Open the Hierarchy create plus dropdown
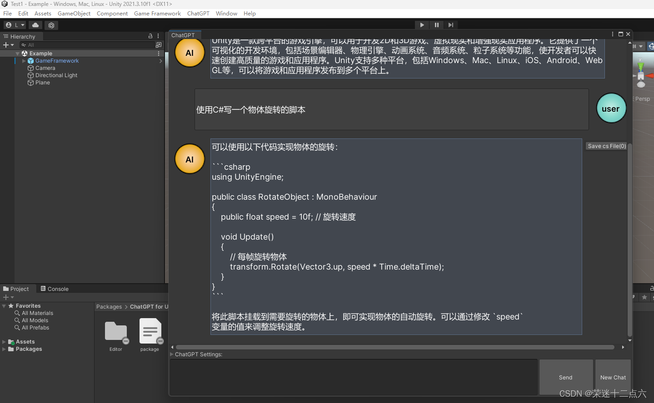The height and width of the screenshot is (403, 654). tap(8, 45)
